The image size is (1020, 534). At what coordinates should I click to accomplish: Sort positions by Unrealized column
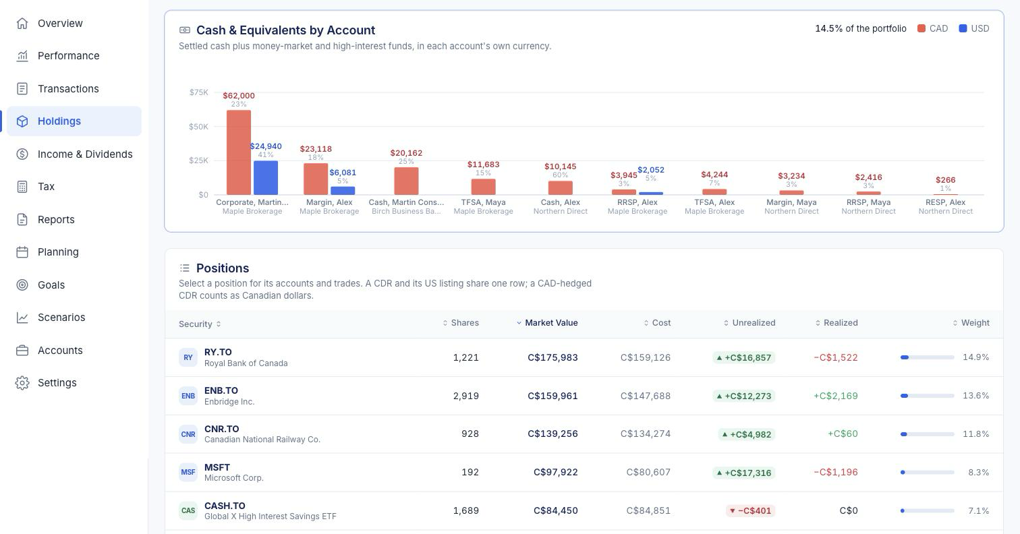tap(749, 323)
